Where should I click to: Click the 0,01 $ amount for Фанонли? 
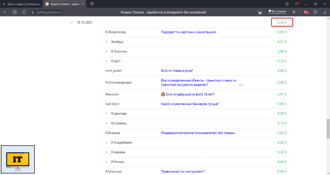click(282, 94)
